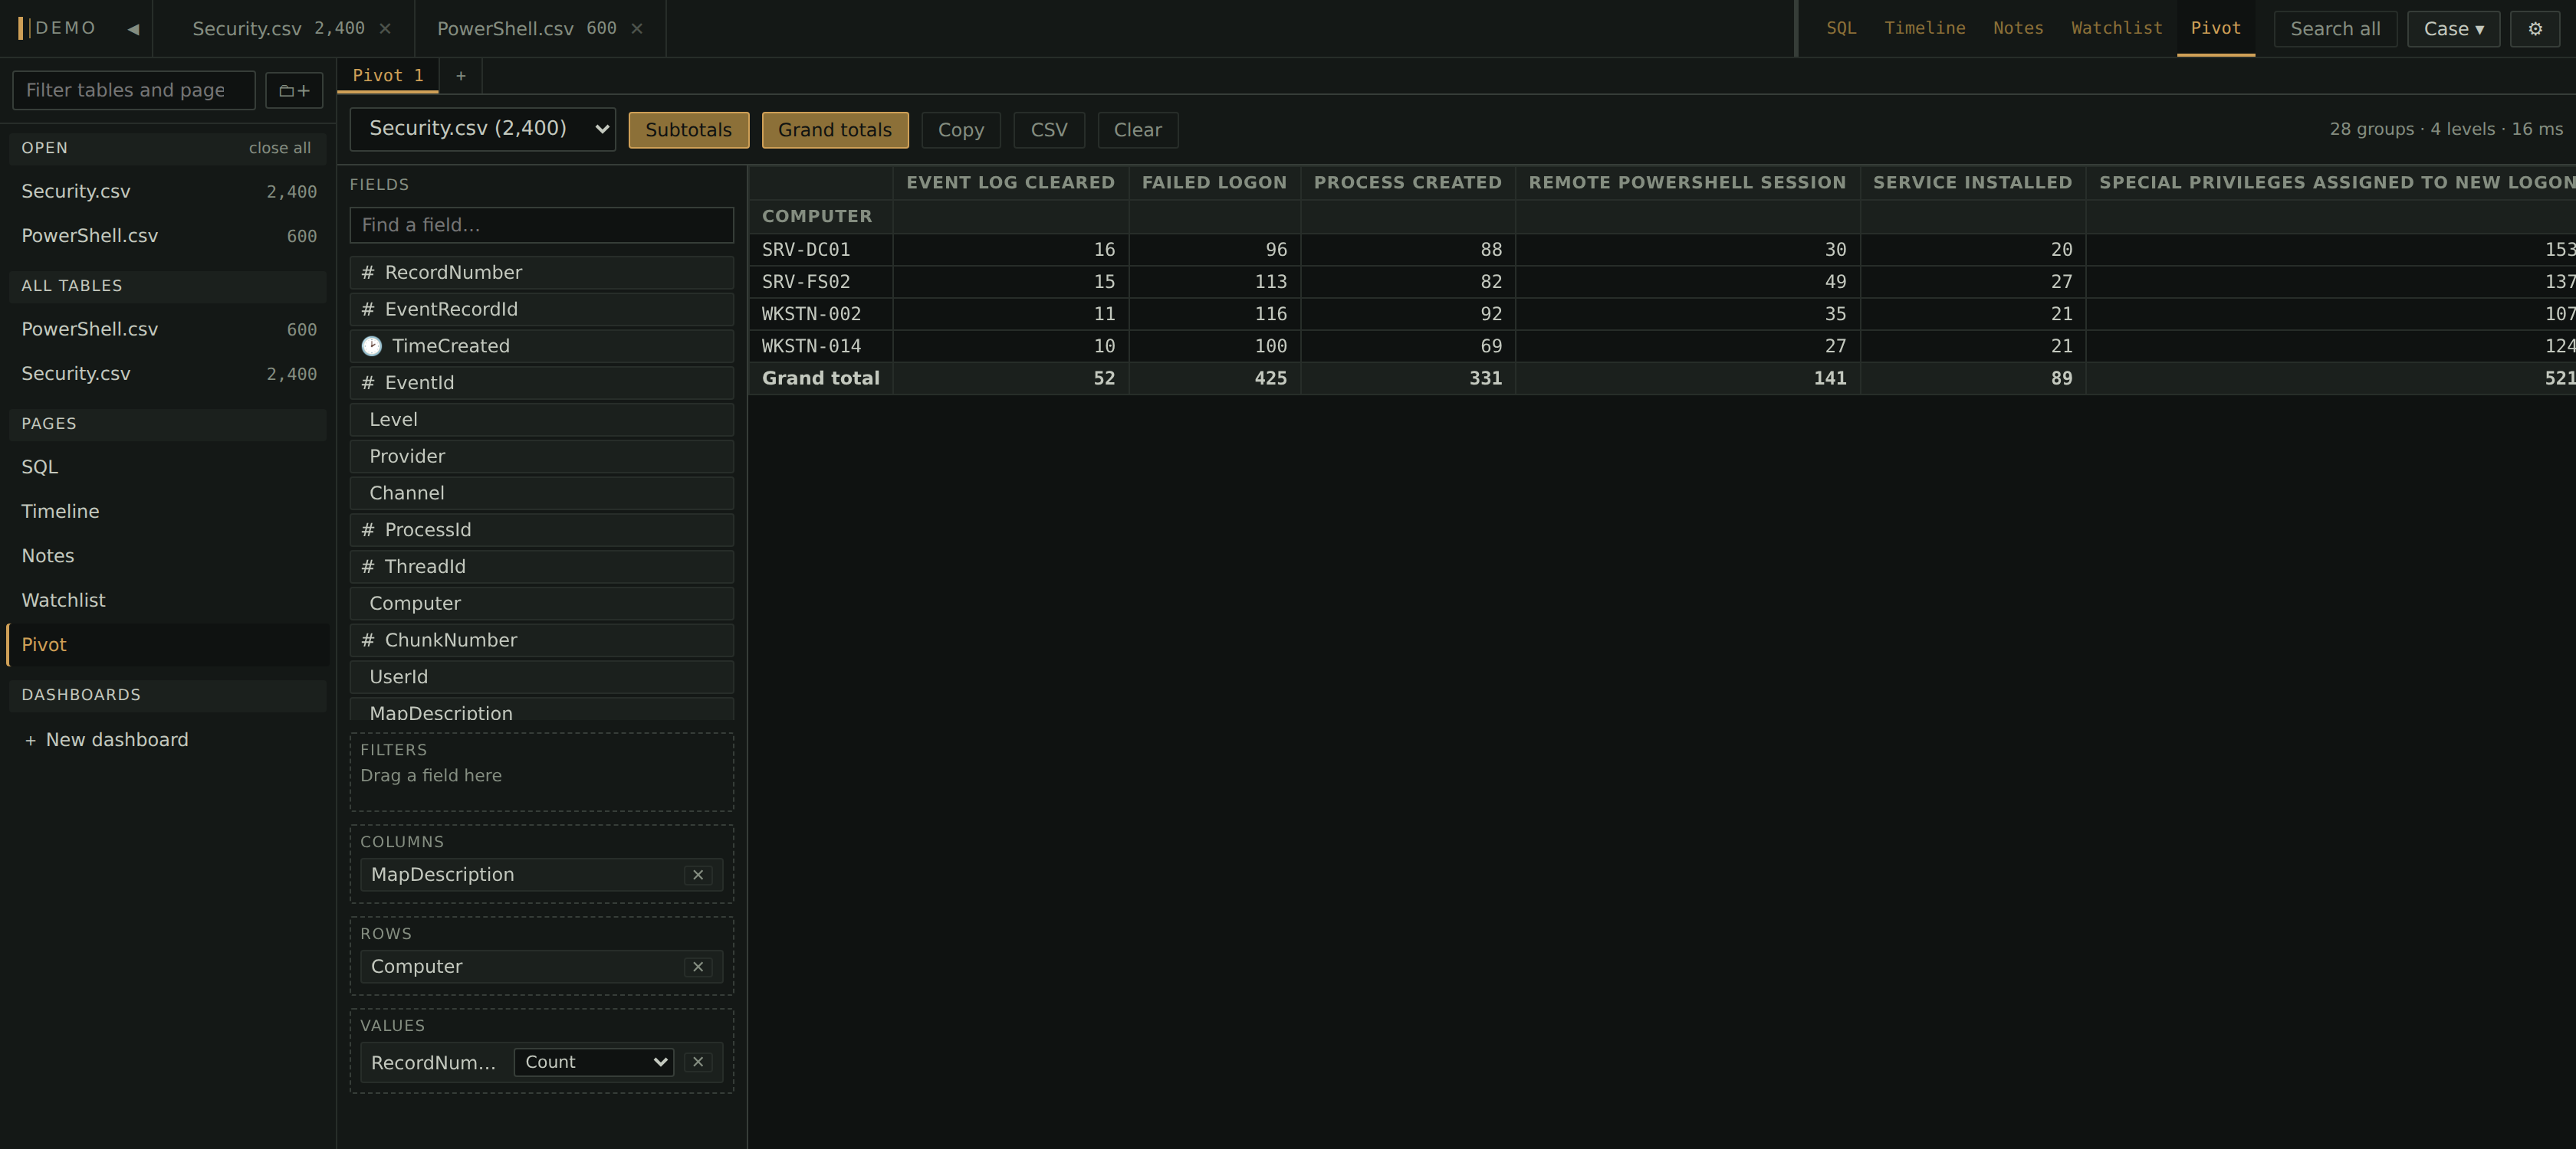Open Security.csv under Open section
Image resolution: width=2576 pixels, height=1149 pixels.
pos(168,191)
